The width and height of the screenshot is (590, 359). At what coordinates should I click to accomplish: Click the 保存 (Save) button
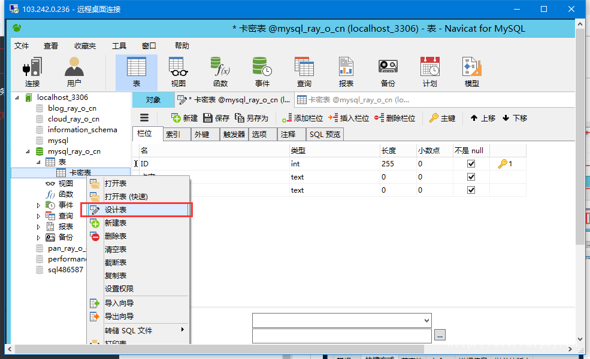216,118
